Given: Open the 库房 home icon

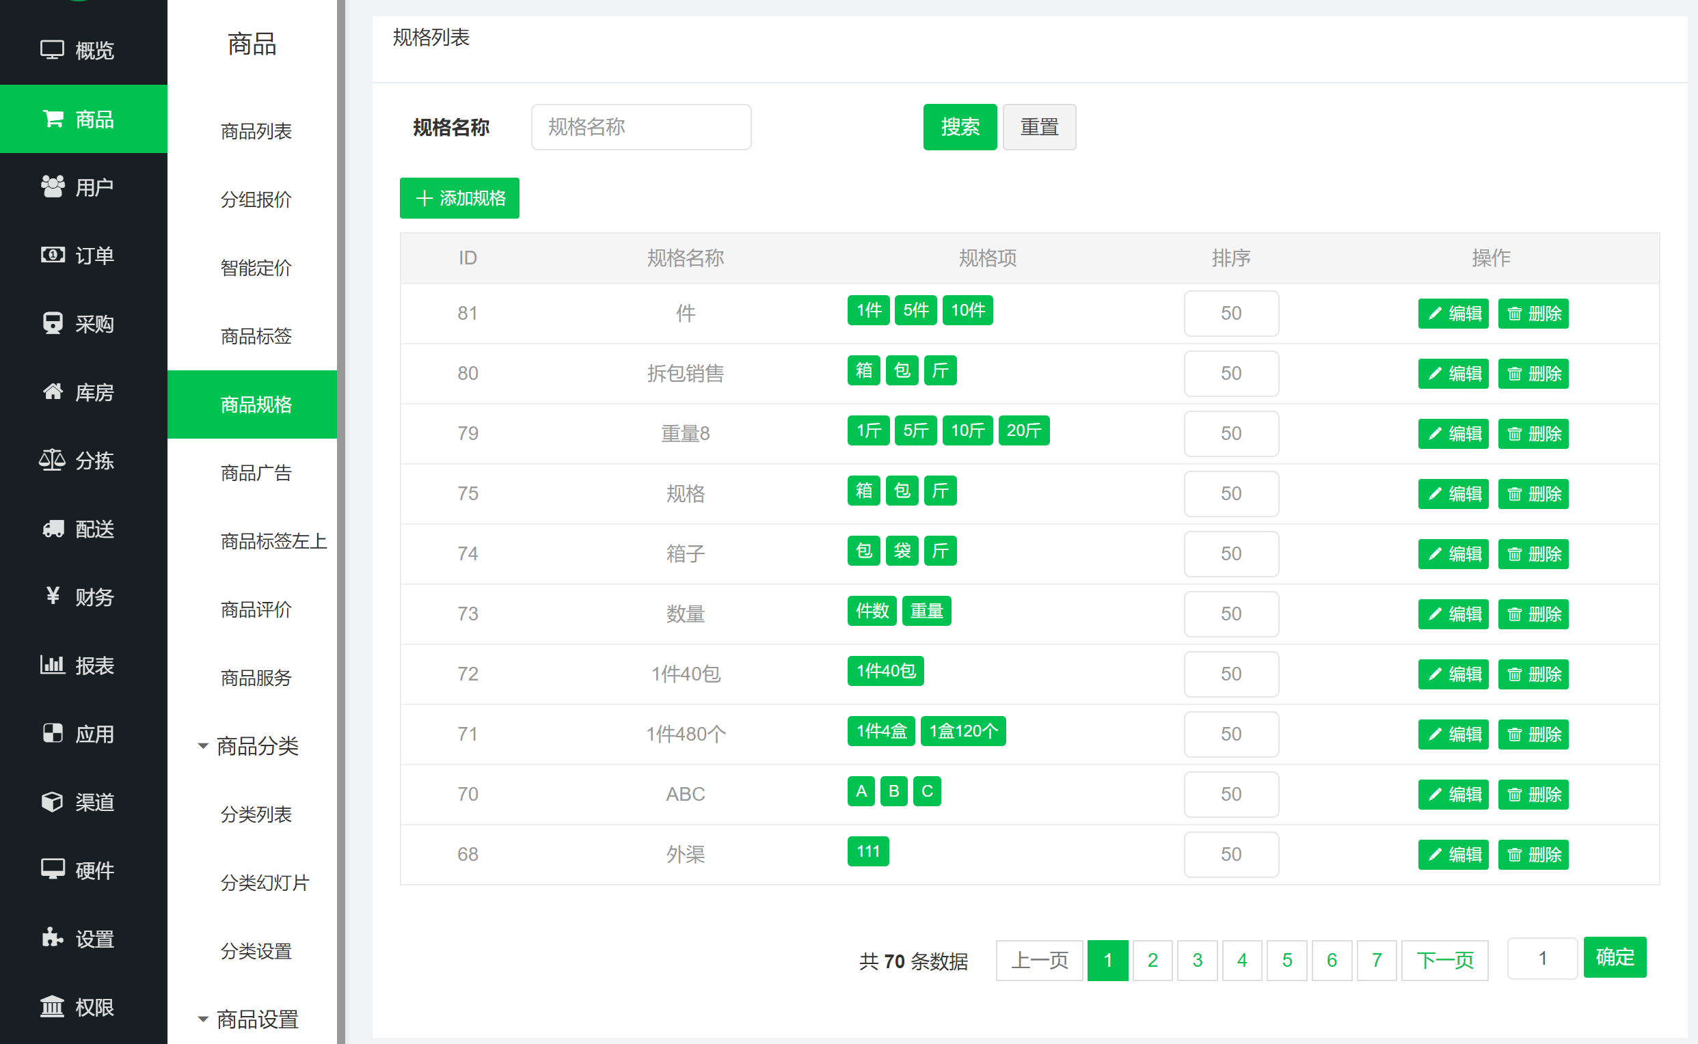Looking at the screenshot, I should pyautogui.click(x=53, y=391).
